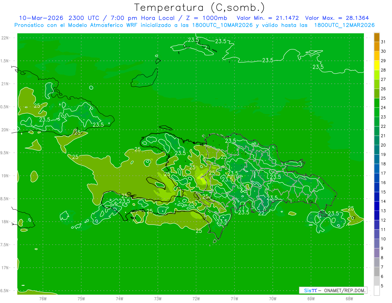Click the legend value '28'
Screen dimensions: 392x303
click(x=384, y=70)
